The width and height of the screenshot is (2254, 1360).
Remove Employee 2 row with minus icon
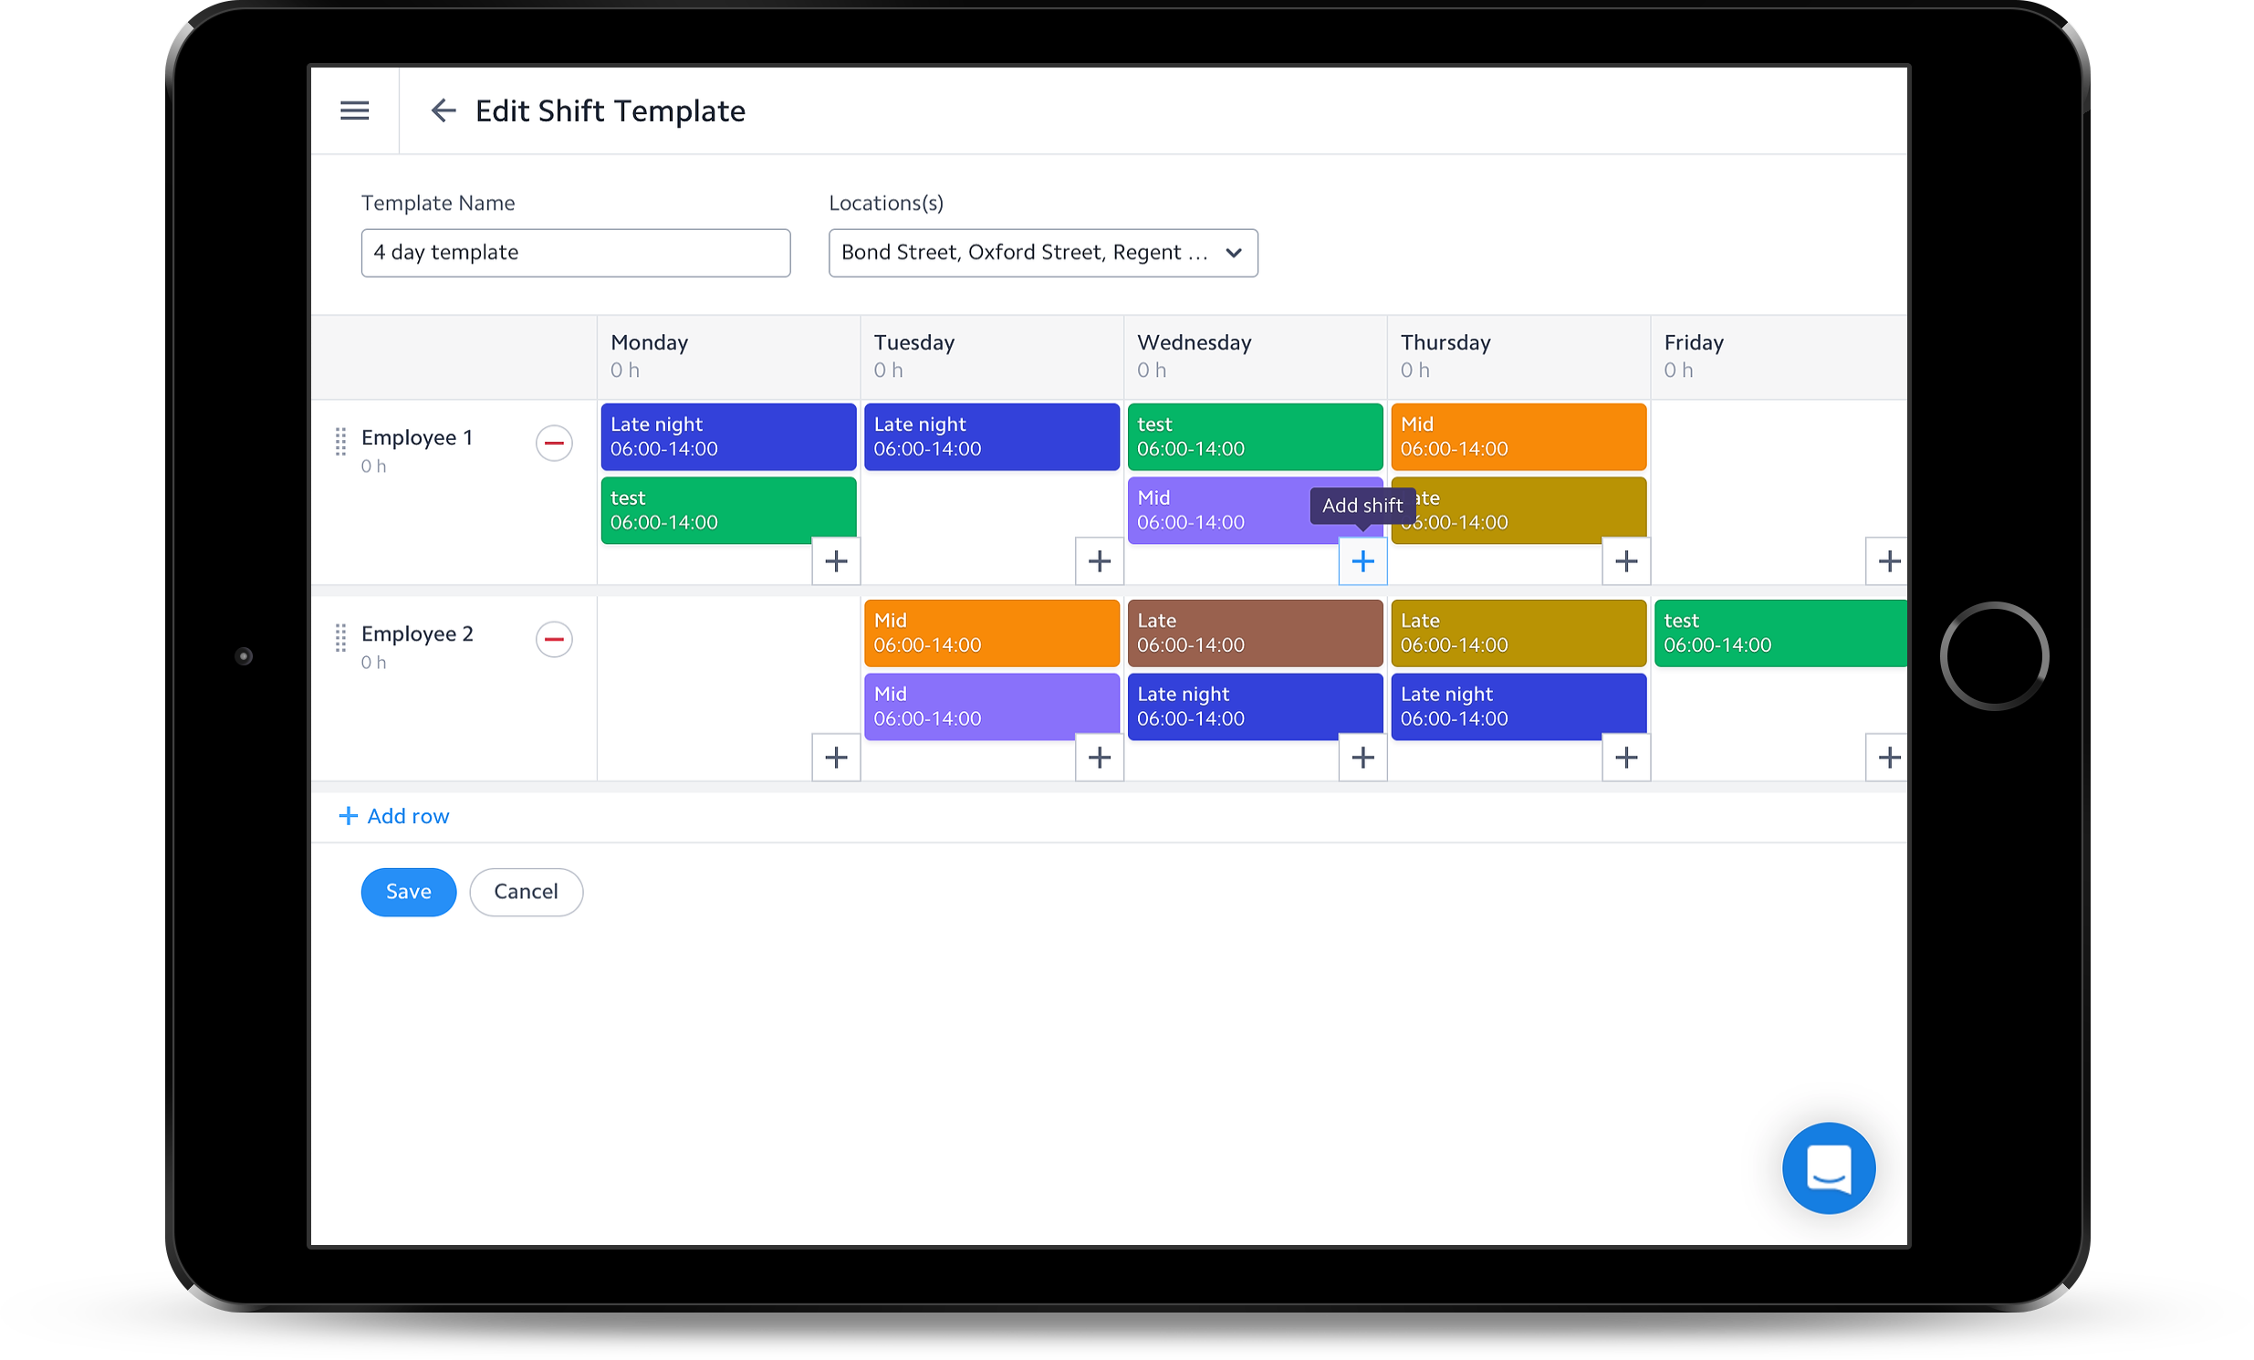pyautogui.click(x=553, y=639)
